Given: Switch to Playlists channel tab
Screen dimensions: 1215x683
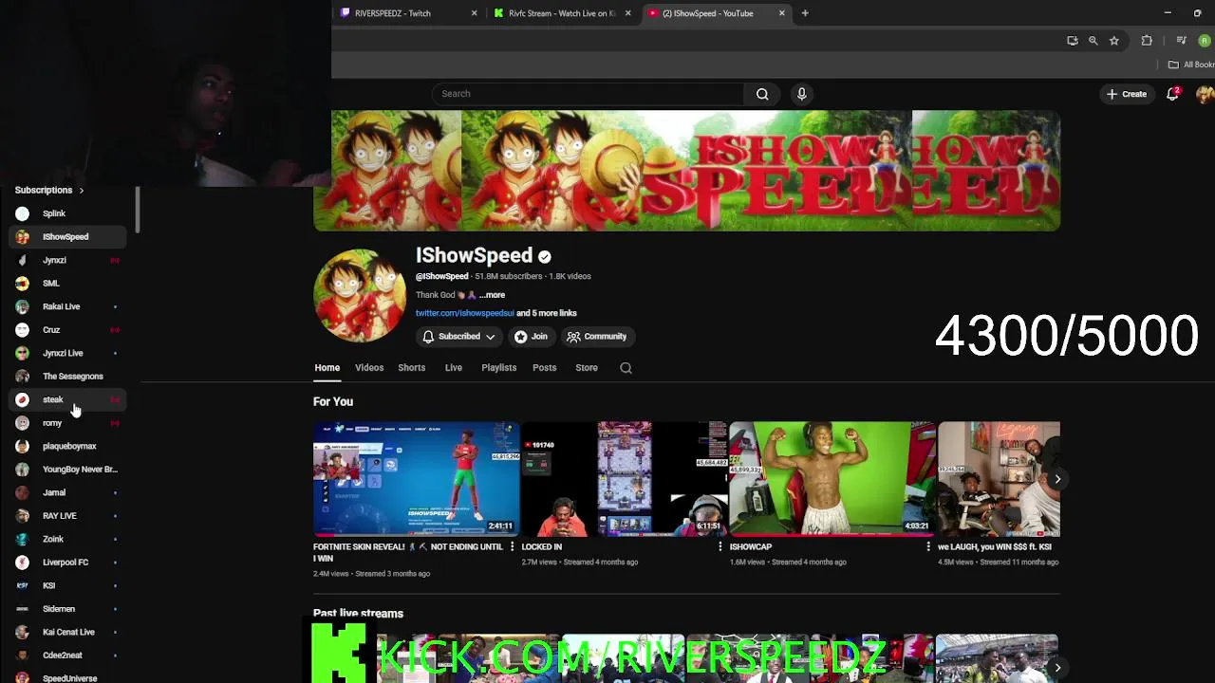Looking at the screenshot, I should (498, 368).
